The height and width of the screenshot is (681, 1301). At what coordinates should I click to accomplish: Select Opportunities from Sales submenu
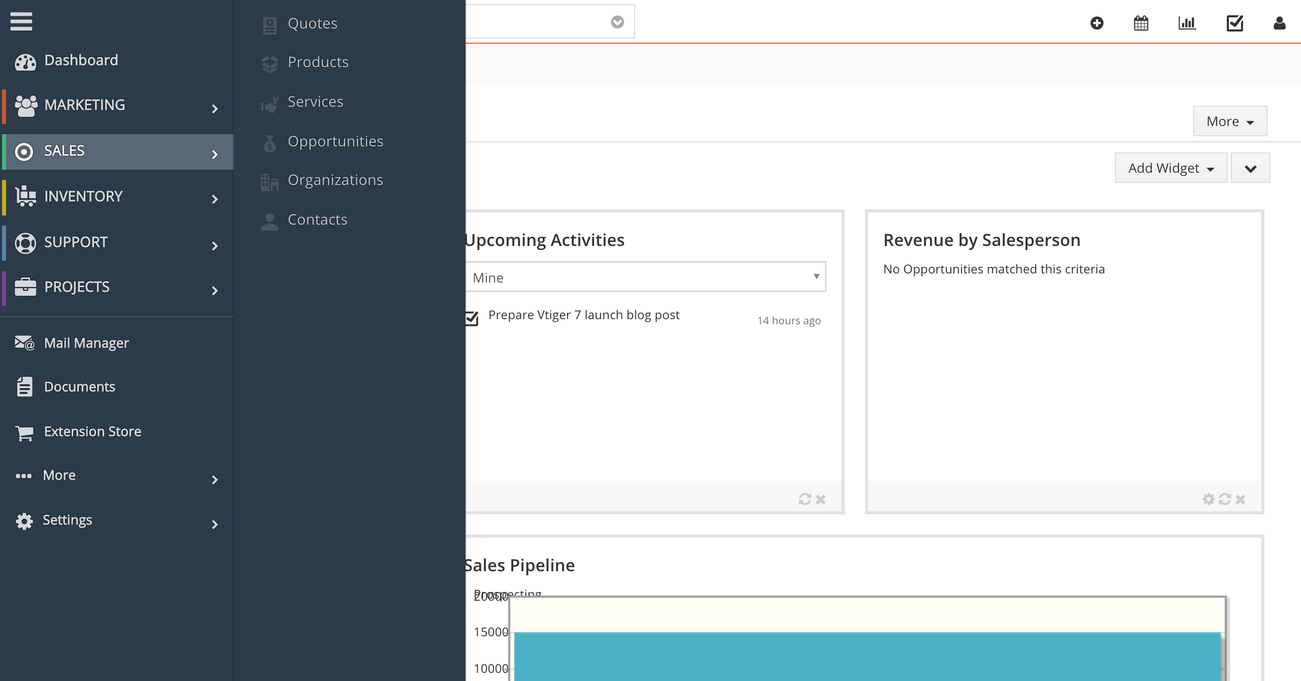[x=335, y=141]
